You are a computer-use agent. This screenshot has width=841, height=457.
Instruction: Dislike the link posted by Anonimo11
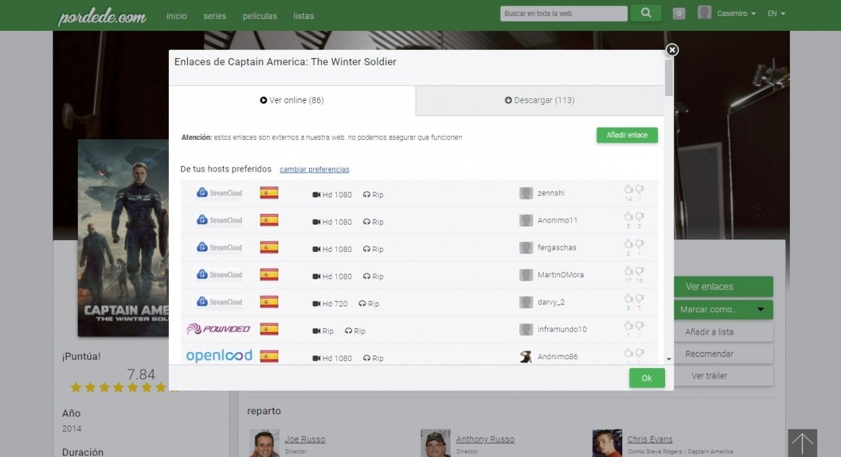coord(639,216)
